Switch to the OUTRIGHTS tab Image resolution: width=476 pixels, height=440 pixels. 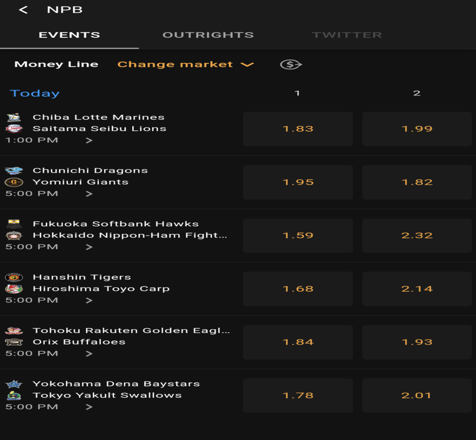208,35
